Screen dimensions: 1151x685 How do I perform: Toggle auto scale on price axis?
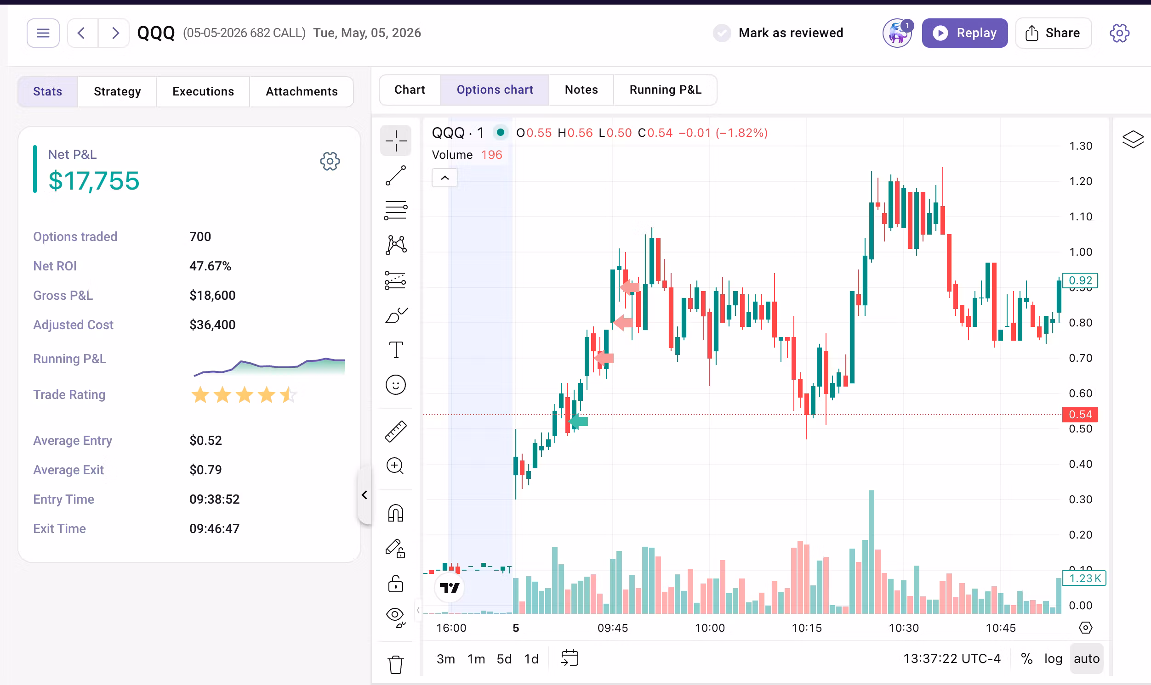[x=1086, y=659]
